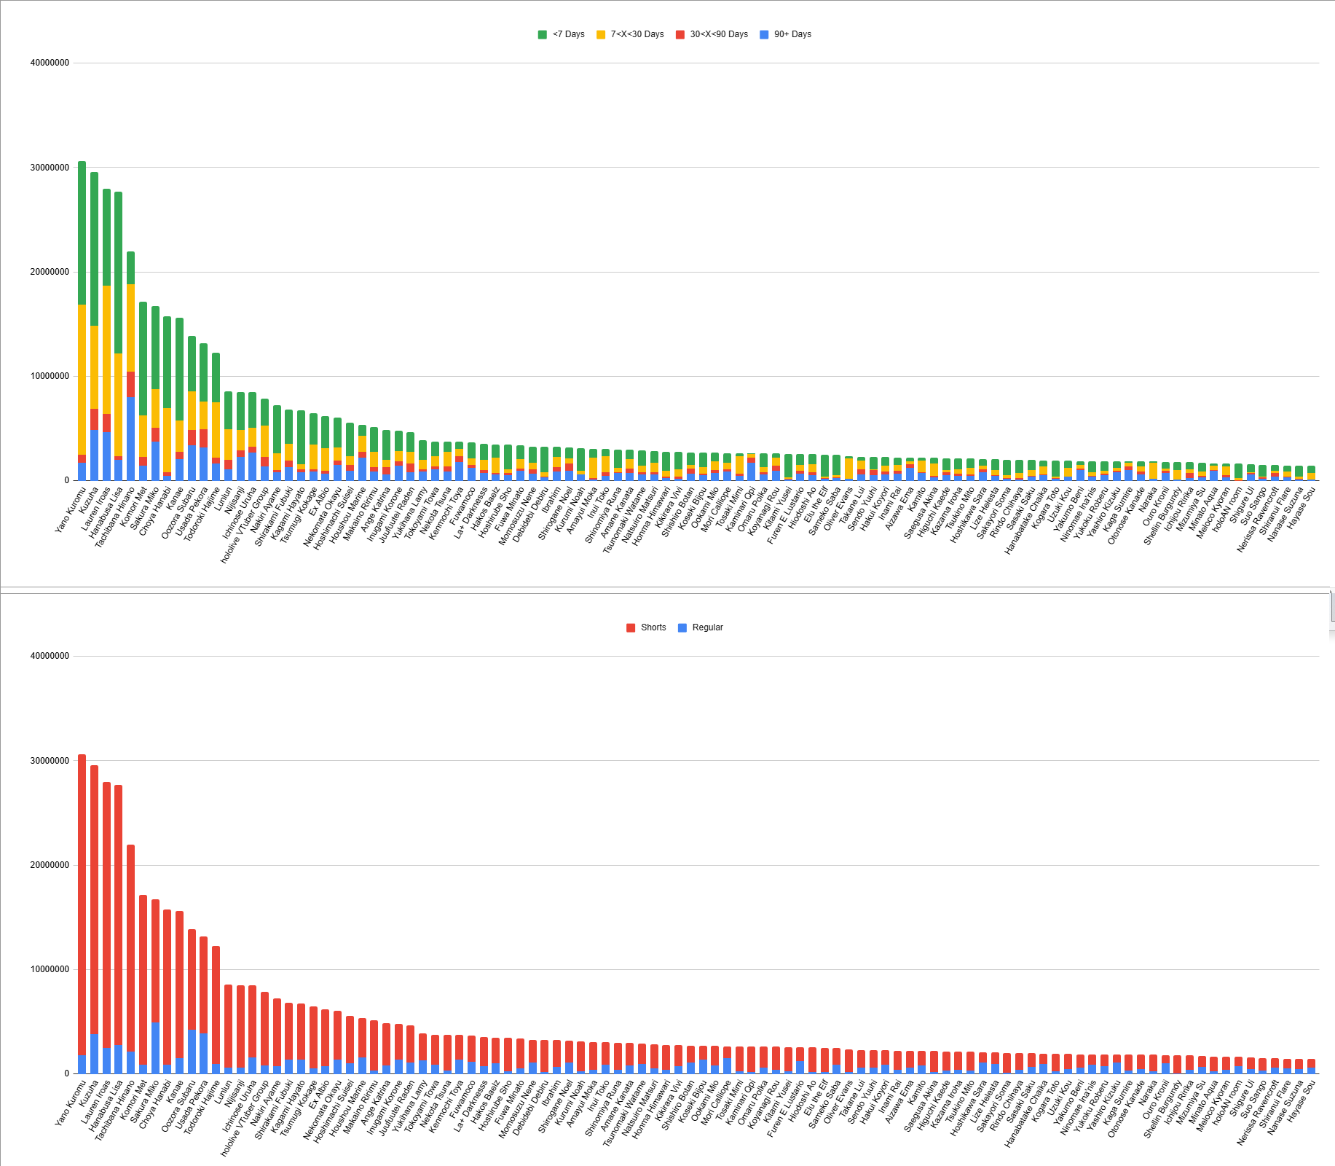
Task: Click the yellow 7<X<30 Days legend swatch
Action: tap(601, 34)
